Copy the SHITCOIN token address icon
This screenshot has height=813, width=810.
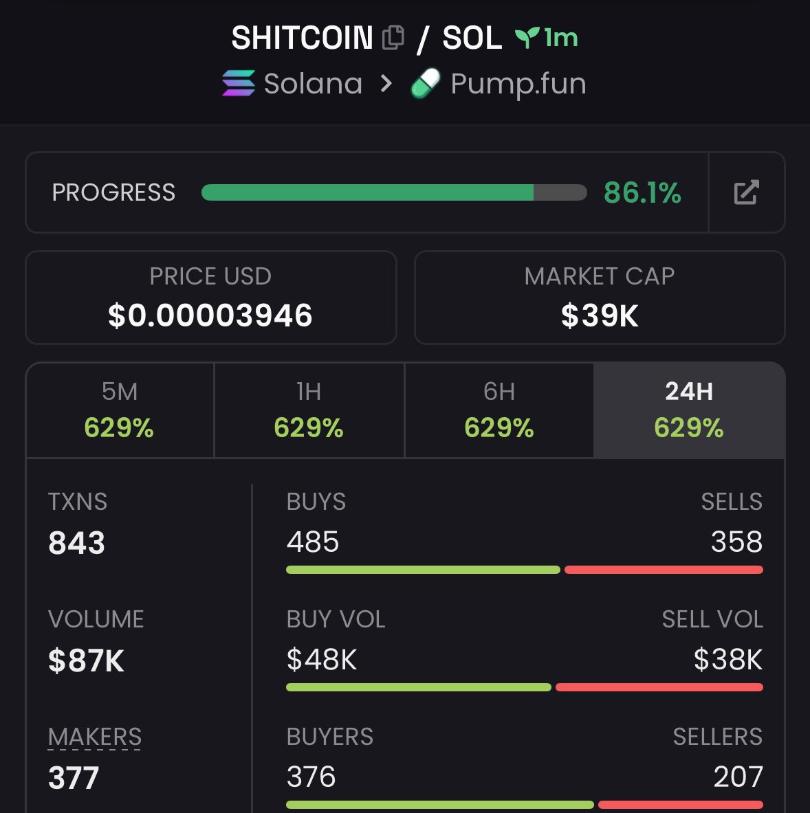tap(393, 38)
